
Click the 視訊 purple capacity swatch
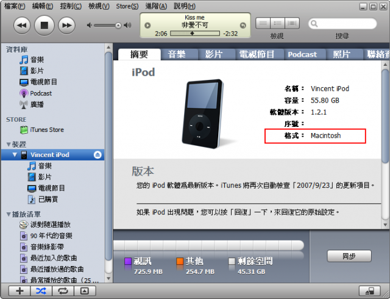[x=127, y=261]
